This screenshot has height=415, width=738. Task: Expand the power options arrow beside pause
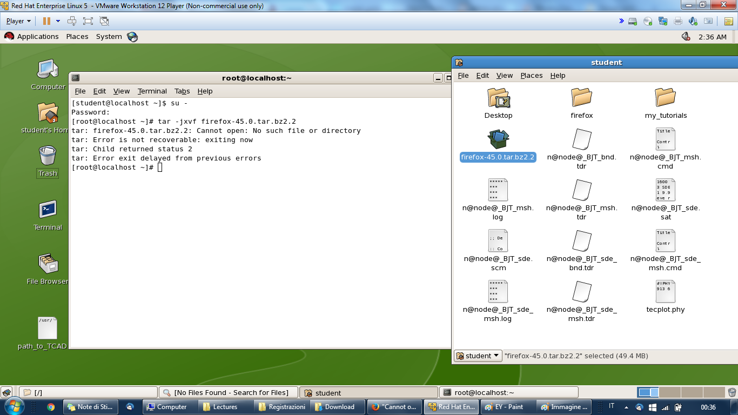pyautogui.click(x=58, y=21)
